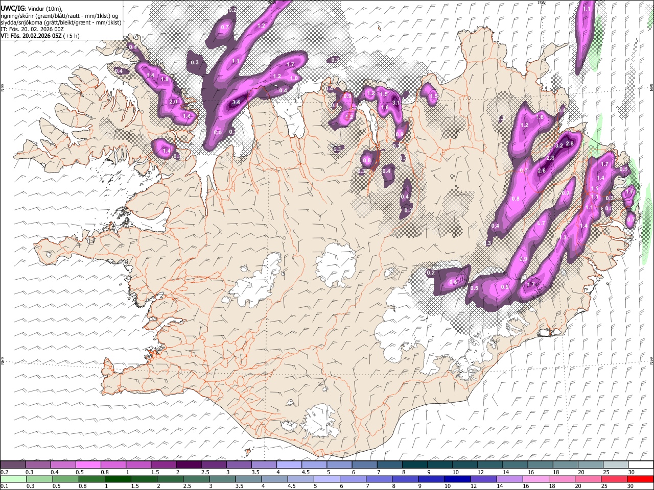654x490 pixels.
Task: Select the palest green 0.1 swatch in the rain legend
Action: (13, 479)
